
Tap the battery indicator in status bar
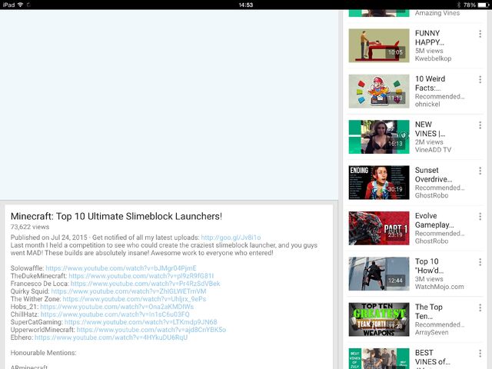pyautogui.click(x=484, y=5)
